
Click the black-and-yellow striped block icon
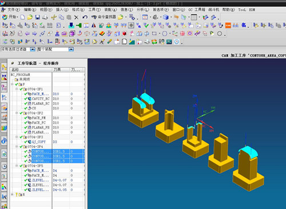pyautogui.click(x=102, y=34)
